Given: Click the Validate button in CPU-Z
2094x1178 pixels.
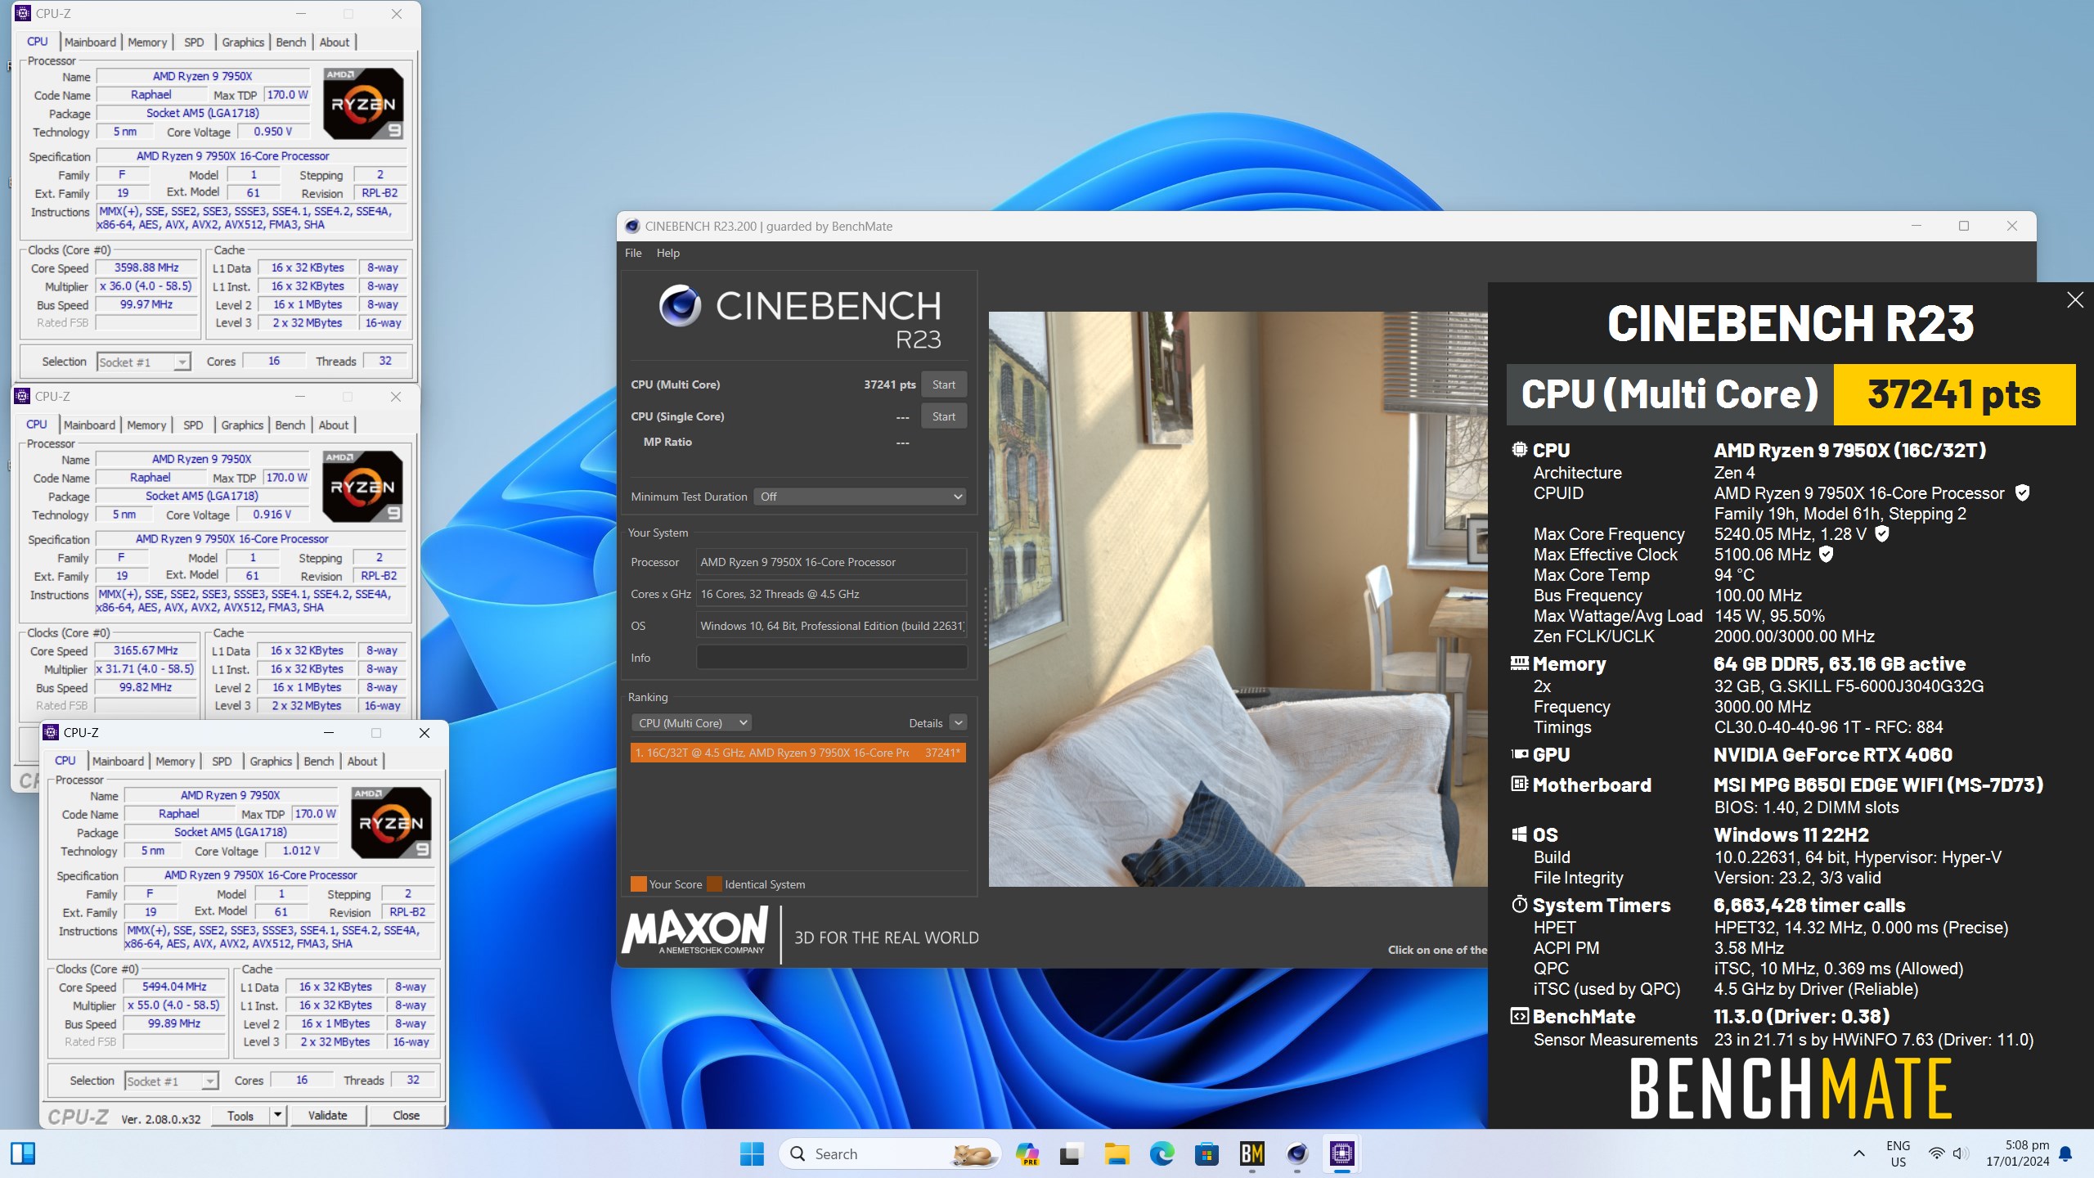Looking at the screenshot, I should click(327, 1116).
